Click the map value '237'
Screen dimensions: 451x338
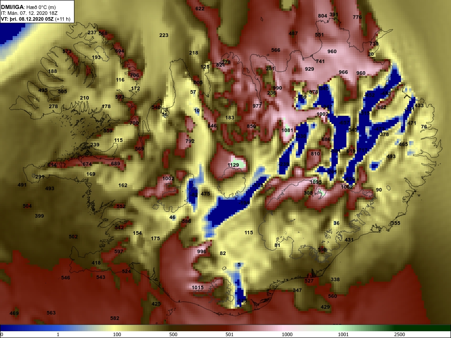click(x=92, y=32)
